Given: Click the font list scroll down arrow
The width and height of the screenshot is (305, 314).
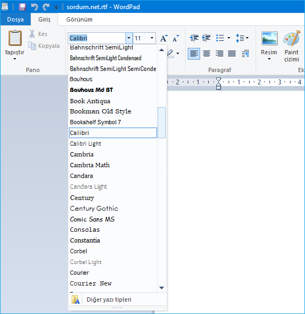Looking at the screenshot, I should coord(161,288).
